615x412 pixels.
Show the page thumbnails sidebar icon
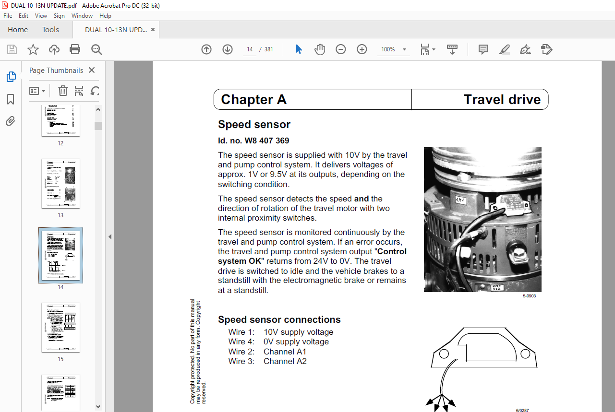[x=11, y=77]
